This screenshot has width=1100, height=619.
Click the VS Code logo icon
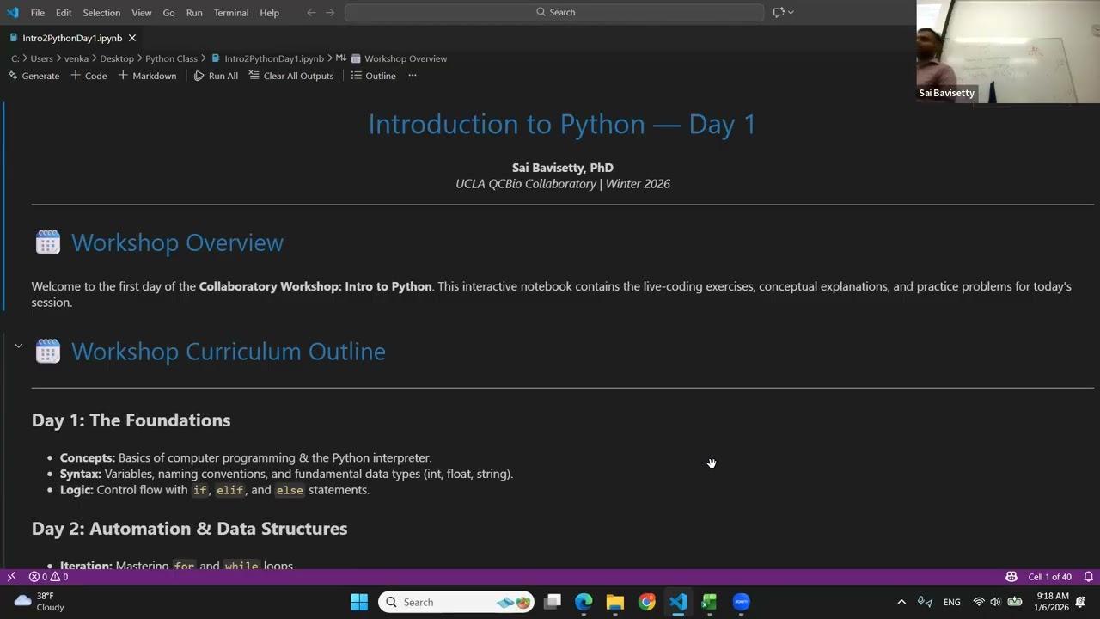point(12,12)
